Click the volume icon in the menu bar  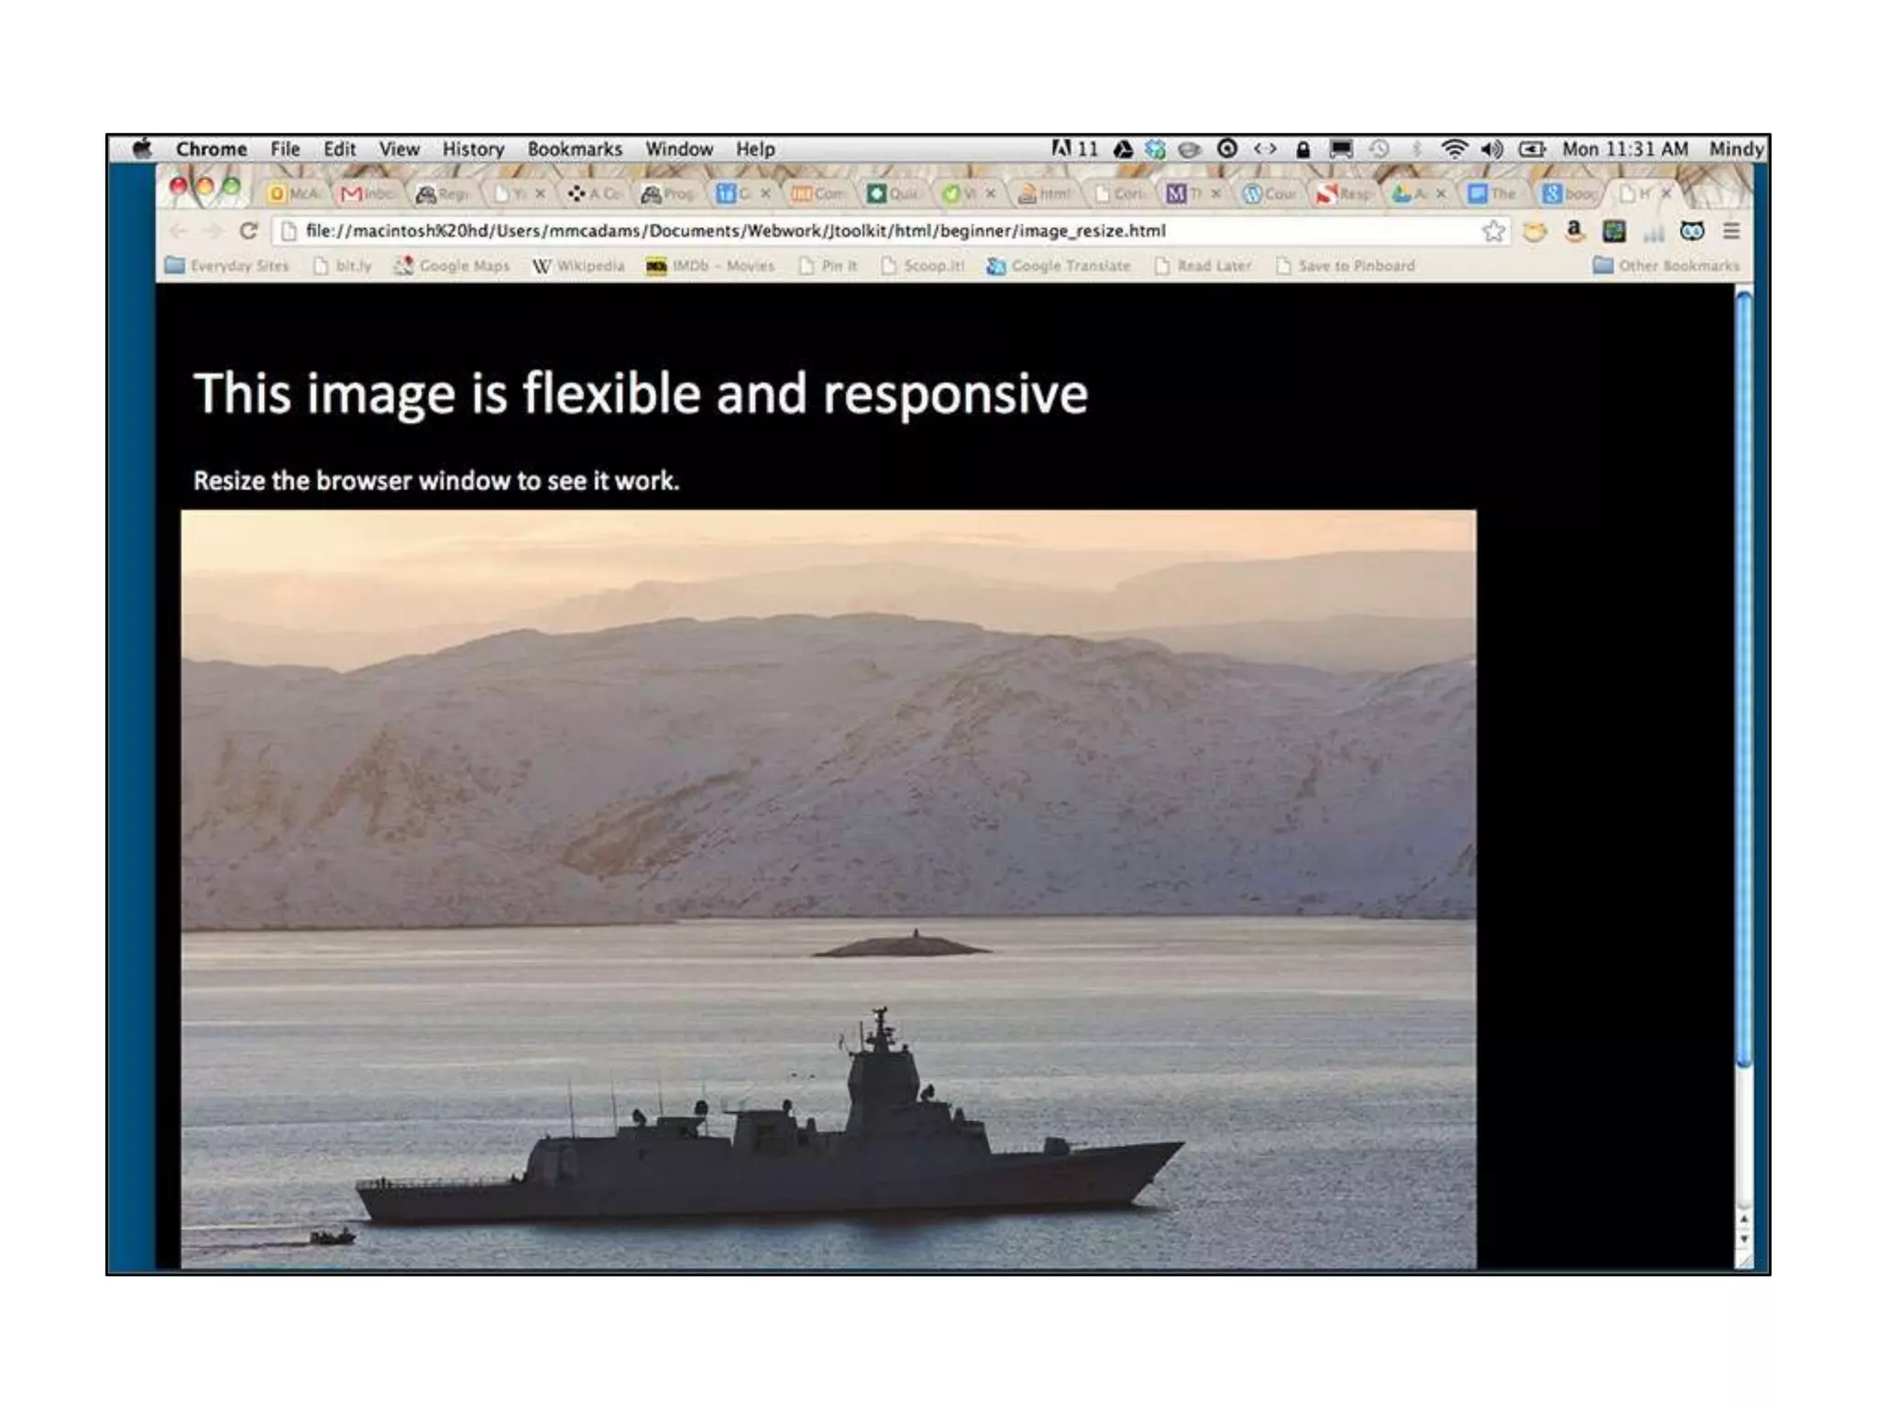(1491, 148)
